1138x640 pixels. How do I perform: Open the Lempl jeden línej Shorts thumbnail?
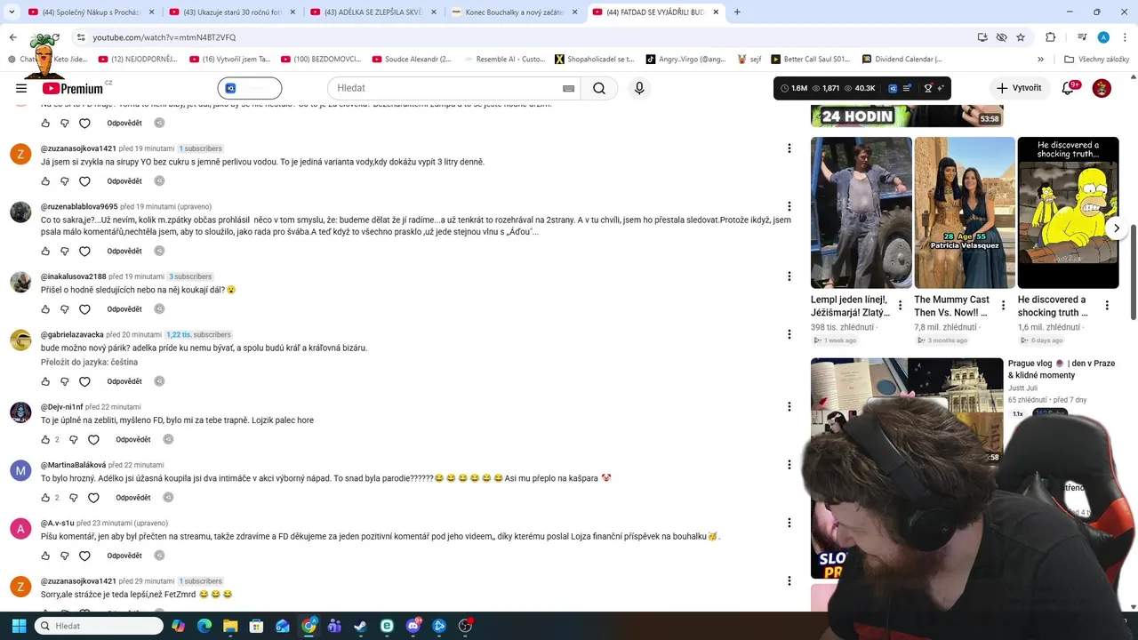tap(861, 212)
